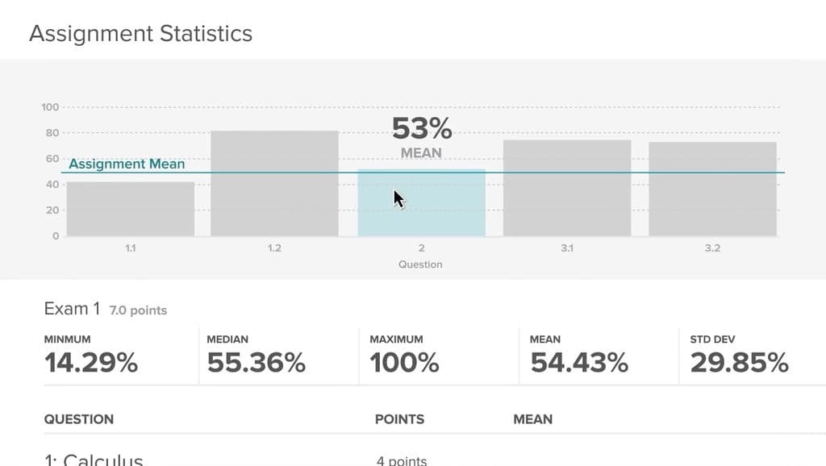Click the MEDIAN 55.36% statistic

(x=256, y=356)
